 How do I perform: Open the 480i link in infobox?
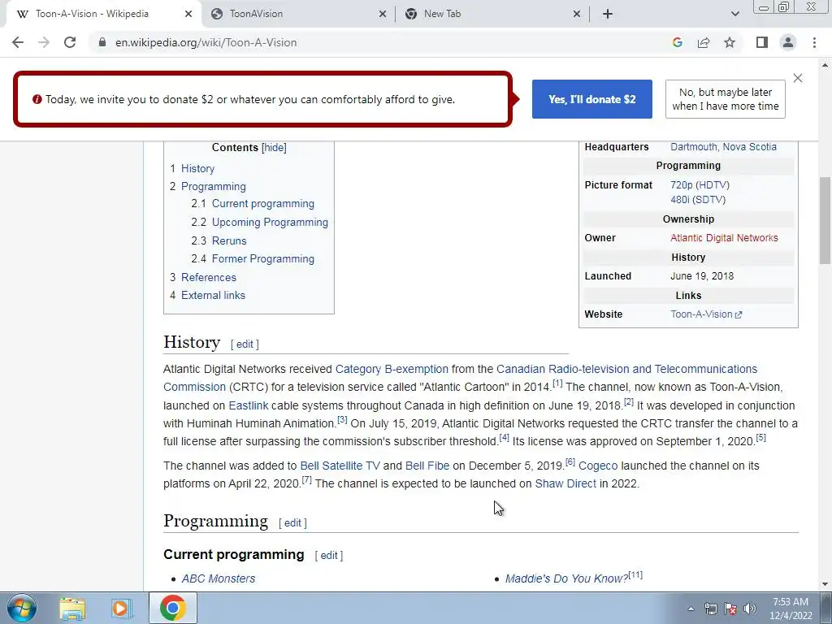point(680,200)
